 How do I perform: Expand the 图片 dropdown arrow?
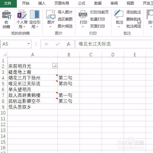50,27
